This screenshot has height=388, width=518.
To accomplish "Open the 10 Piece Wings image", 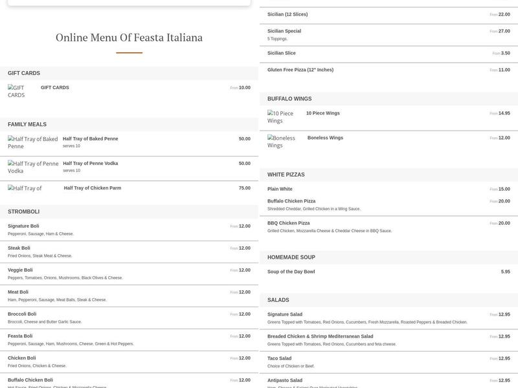I will 283,116.
